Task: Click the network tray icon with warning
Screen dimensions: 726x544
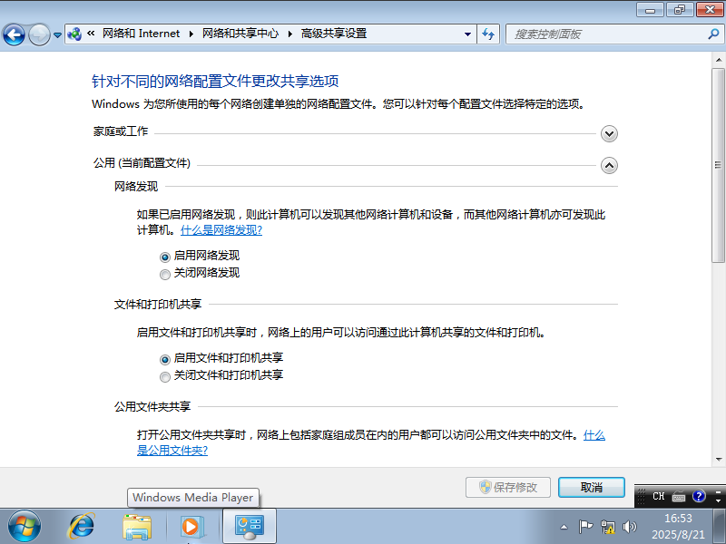Action: point(607,527)
